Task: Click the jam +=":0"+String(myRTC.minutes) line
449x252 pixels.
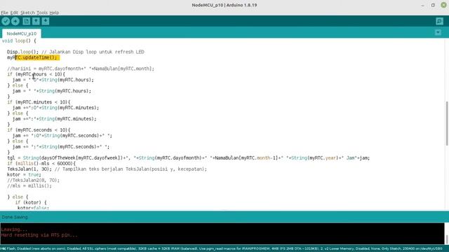Action: click(x=55, y=108)
